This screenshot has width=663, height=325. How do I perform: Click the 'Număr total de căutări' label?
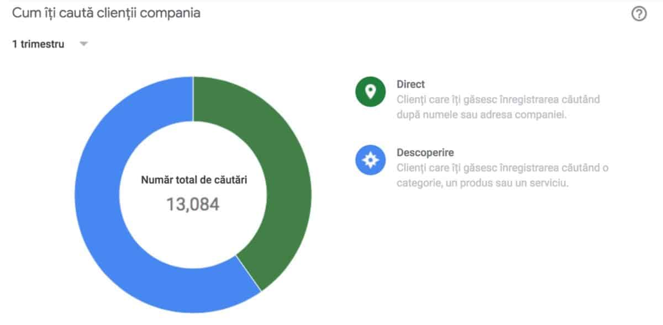[193, 180]
